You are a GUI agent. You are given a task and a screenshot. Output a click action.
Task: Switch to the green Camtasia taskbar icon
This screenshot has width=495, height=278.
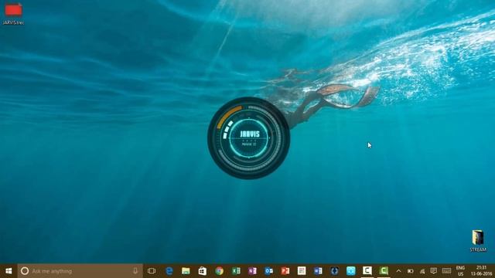[x=384, y=271]
